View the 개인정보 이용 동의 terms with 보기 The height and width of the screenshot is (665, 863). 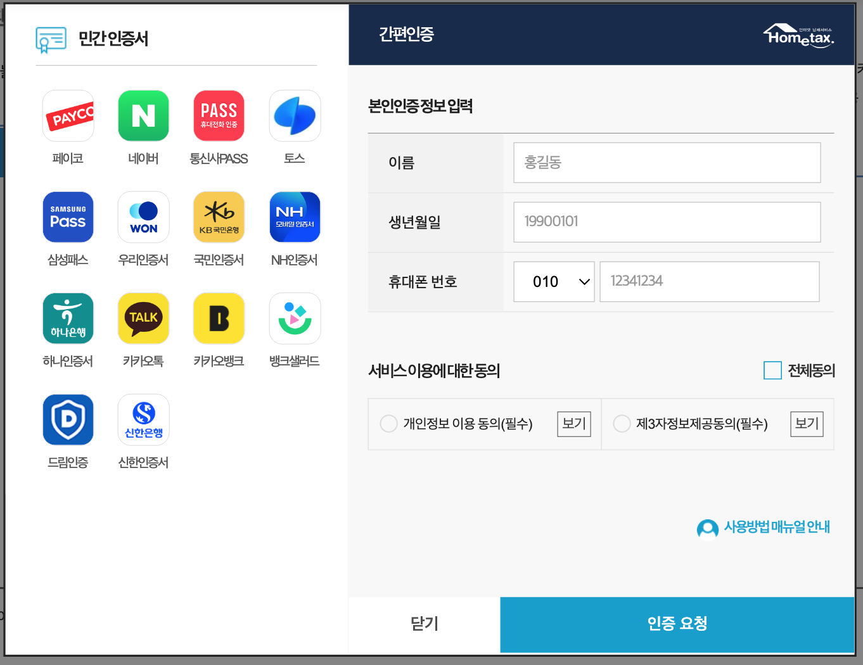point(574,424)
